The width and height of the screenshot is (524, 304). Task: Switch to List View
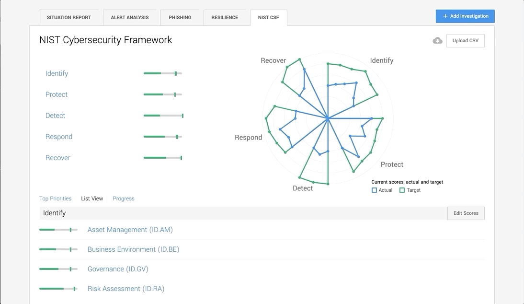[x=92, y=199]
